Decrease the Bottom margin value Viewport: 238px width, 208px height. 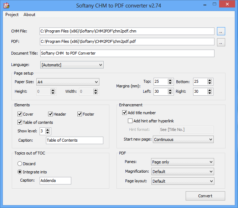click(x=210, y=83)
